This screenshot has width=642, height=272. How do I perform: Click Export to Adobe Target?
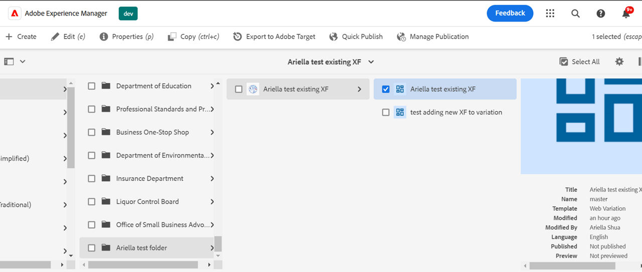[x=274, y=37]
